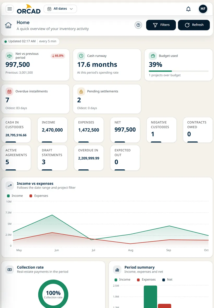Screen dimensions: 214x308
Task: Open the Negative Custodies card
Action: click(x=162, y=130)
